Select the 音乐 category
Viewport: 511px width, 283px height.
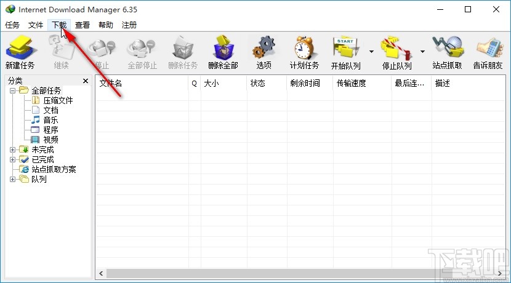click(51, 120)
